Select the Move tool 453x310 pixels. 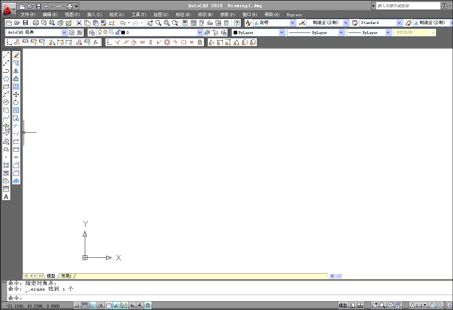tap(16, 94)
